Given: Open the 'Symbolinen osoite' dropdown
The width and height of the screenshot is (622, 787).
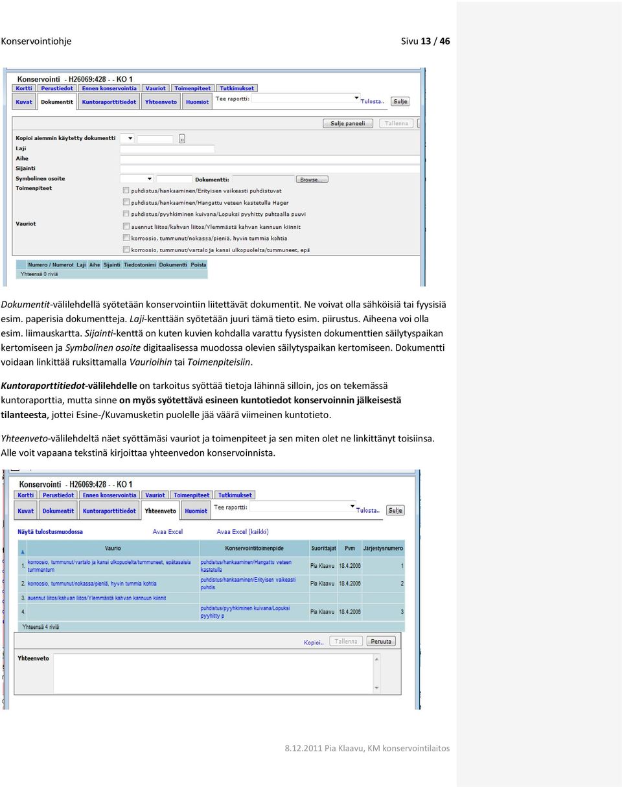Looking at the screenshot, I should pos(137,179).
